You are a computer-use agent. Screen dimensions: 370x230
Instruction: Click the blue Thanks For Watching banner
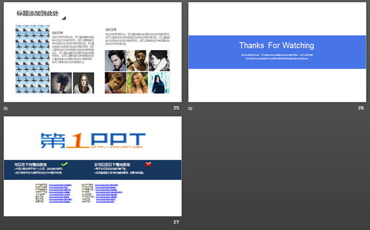277,52
